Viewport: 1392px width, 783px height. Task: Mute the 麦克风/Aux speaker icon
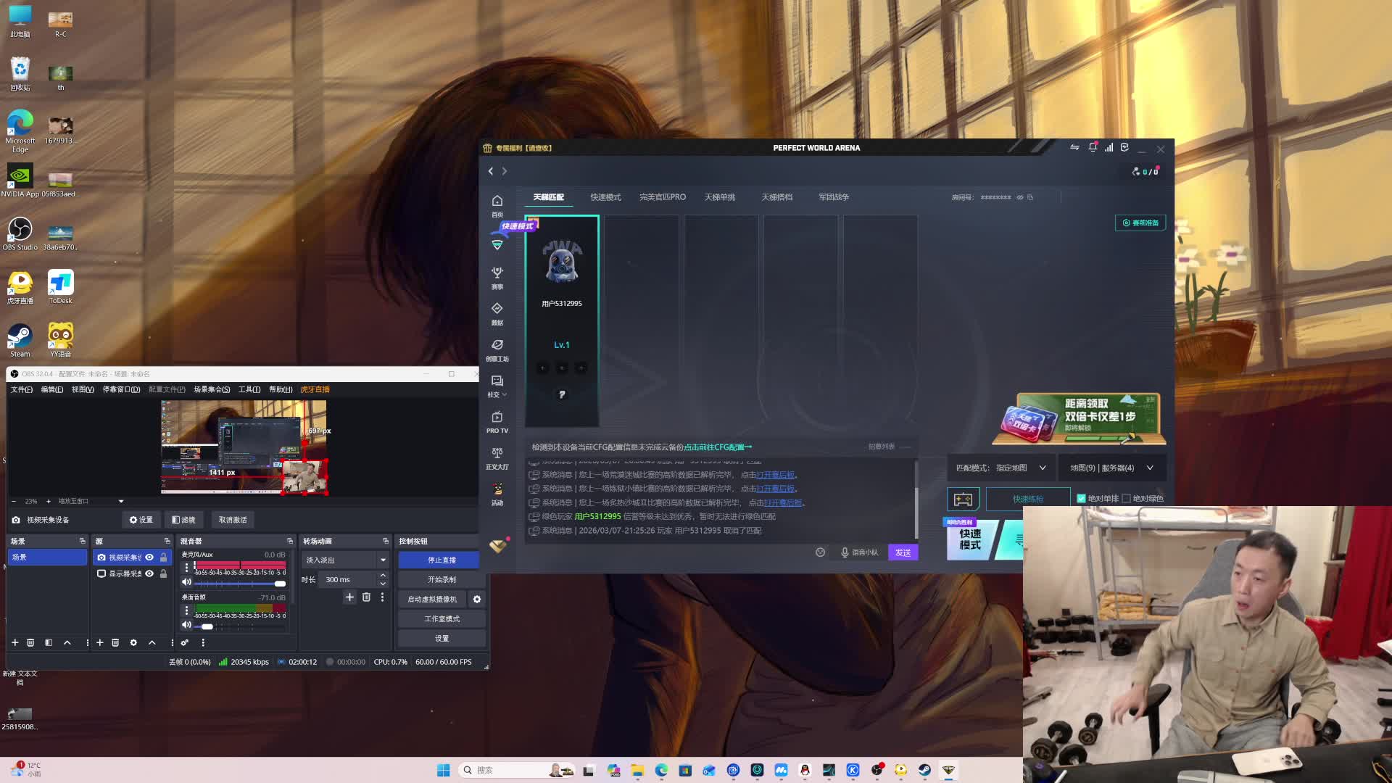(x=186, y=583)
